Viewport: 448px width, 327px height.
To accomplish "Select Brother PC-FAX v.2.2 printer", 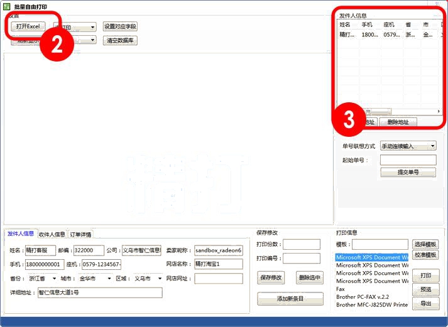I will tap(372, 297).
